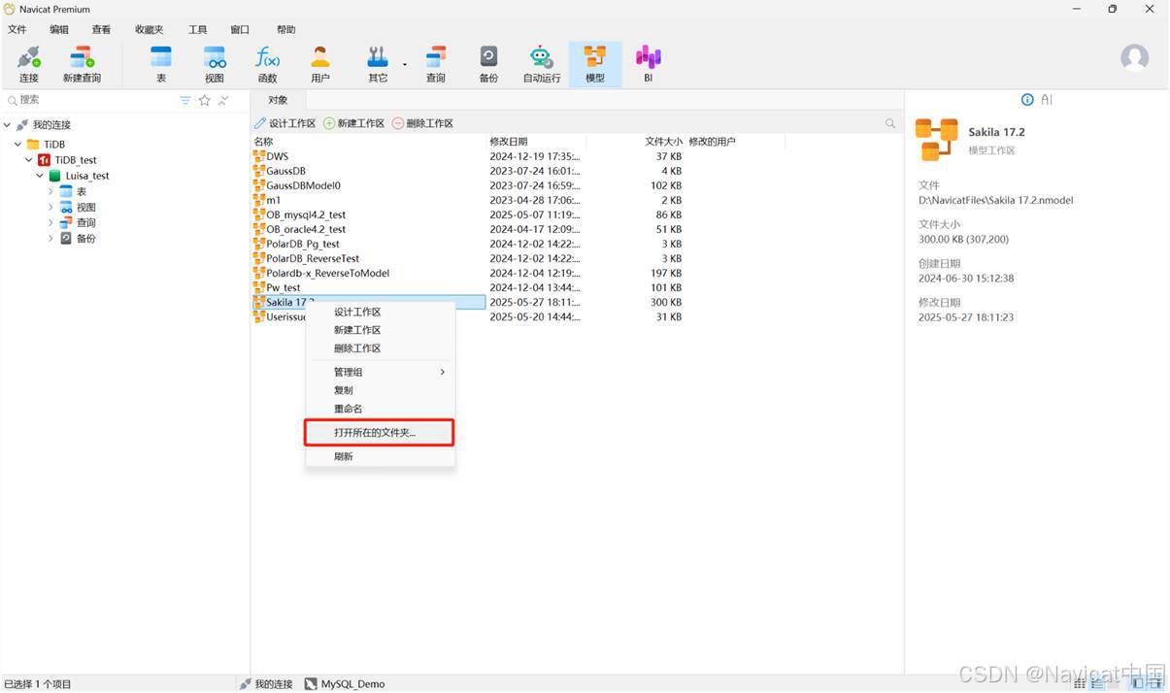Click the Sakila 17.2 model thumbnail icon

(936, 140)
